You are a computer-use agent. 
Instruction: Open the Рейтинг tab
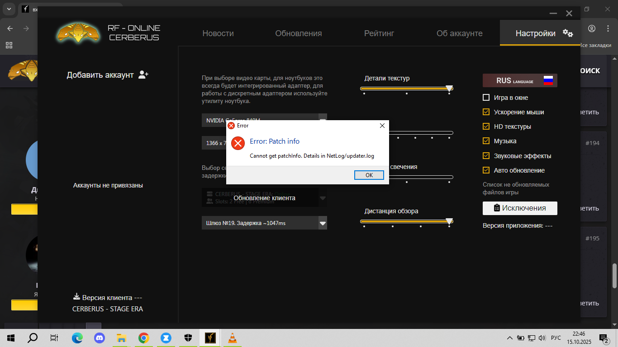coord(379,33)
